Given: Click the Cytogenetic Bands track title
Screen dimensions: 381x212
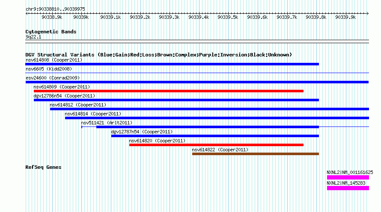Looking at the screenshot, I should (51, 32).
